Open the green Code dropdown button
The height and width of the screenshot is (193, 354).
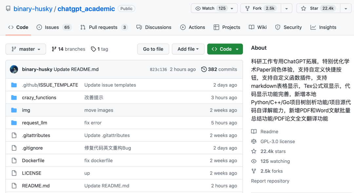(x=225, y=49)
